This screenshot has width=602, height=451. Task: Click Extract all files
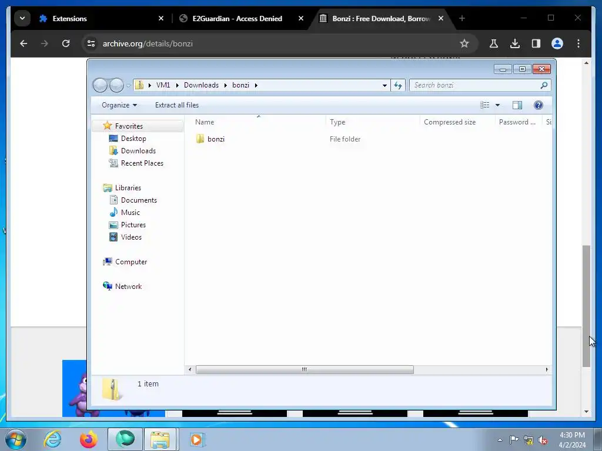(x=177, y=105)
